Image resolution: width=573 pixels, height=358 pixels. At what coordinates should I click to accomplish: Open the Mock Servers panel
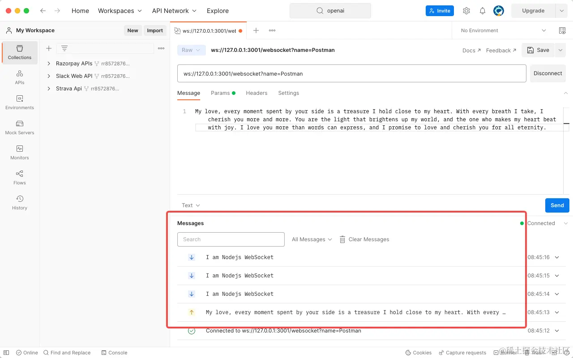[19, 128]
